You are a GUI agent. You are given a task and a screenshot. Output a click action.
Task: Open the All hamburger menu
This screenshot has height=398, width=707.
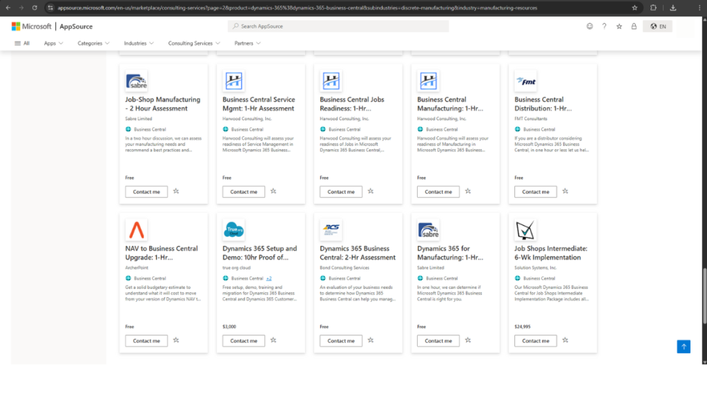[x=22, y=44]
